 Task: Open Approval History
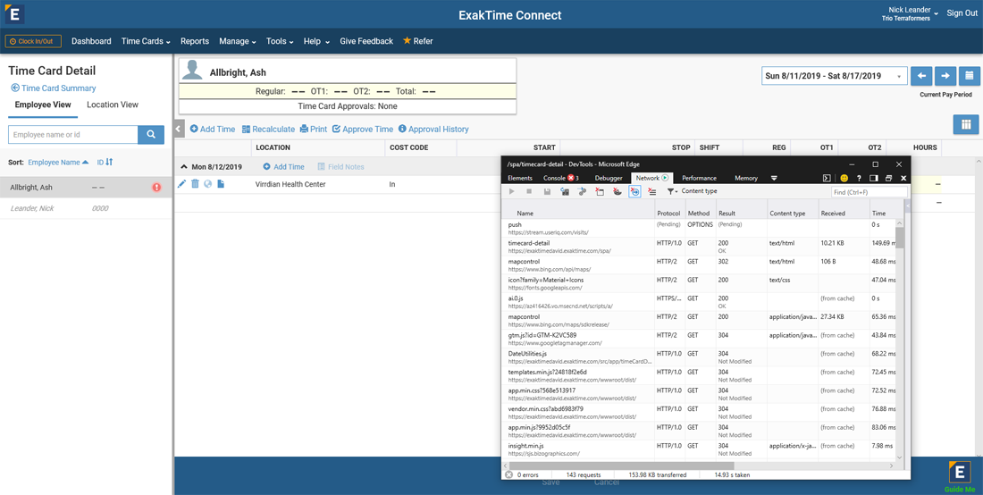point(433,129)
